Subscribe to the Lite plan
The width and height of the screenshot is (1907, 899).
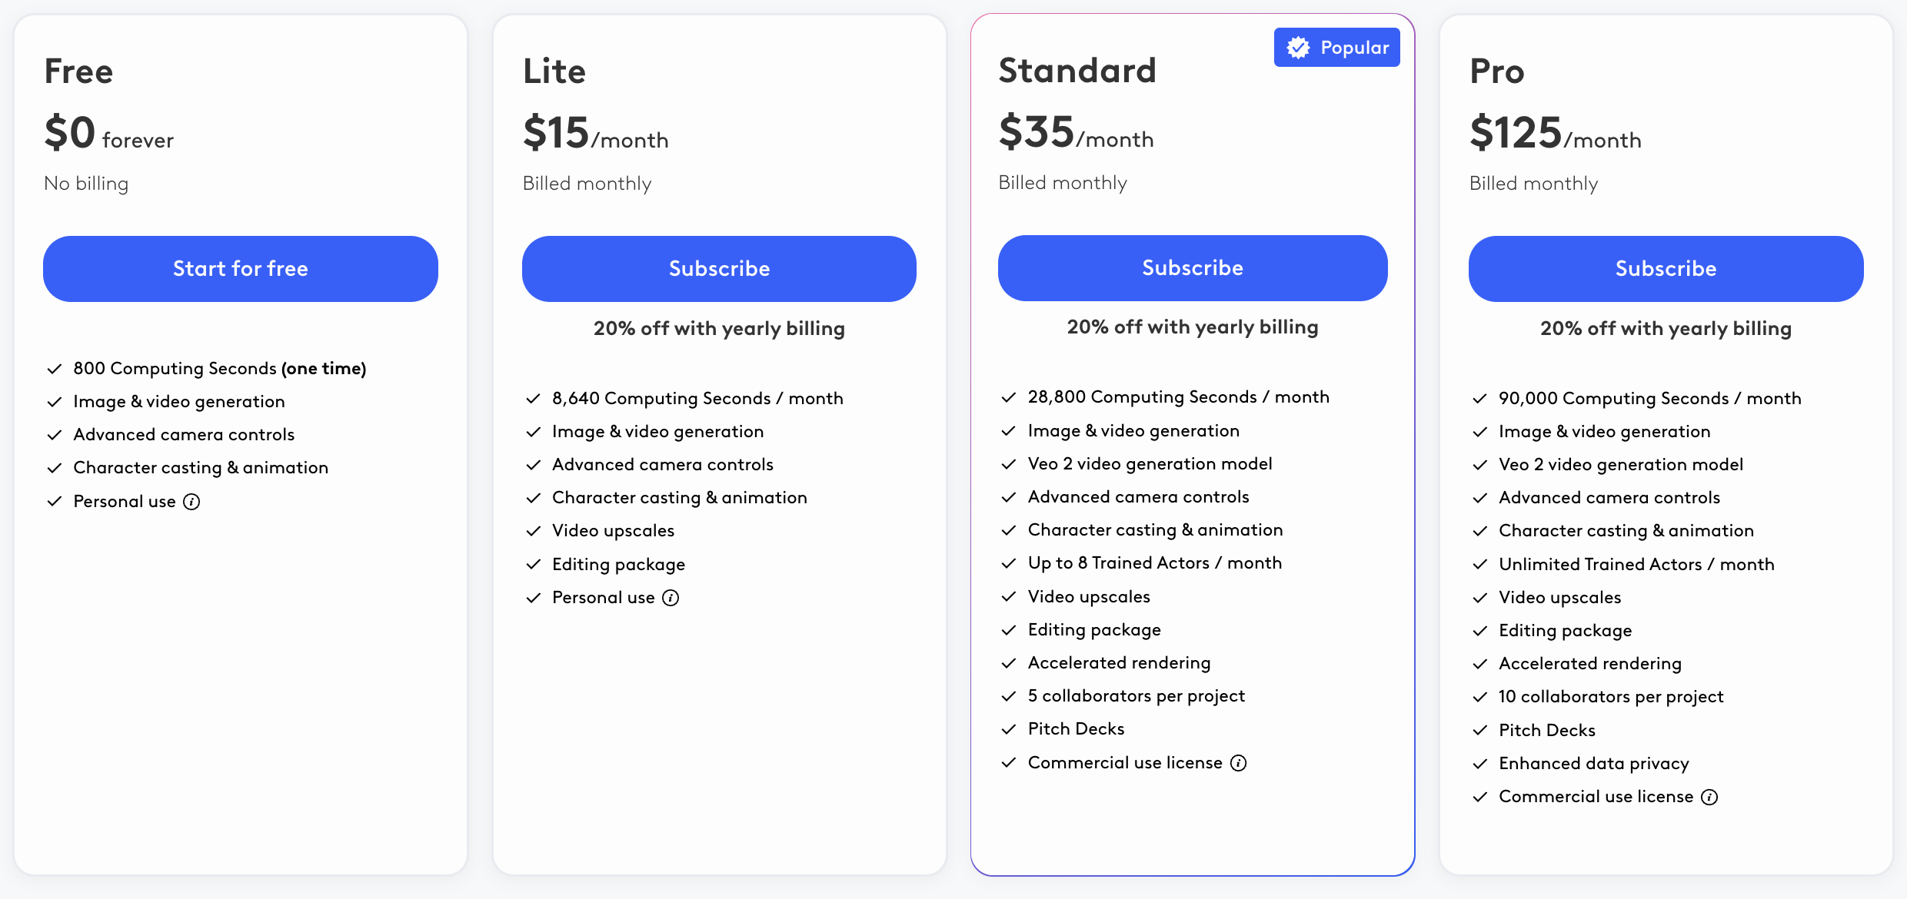[719, 269]
